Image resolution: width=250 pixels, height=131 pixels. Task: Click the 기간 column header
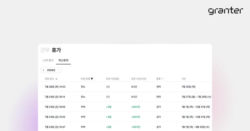coord(184,79)
